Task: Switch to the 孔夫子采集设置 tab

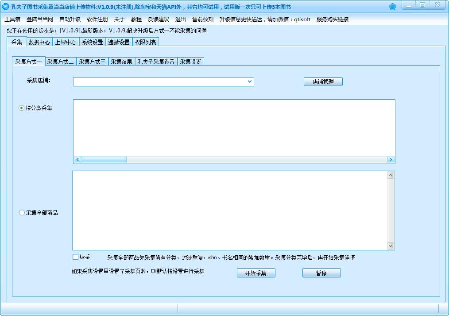Action: tap(156, 62)
